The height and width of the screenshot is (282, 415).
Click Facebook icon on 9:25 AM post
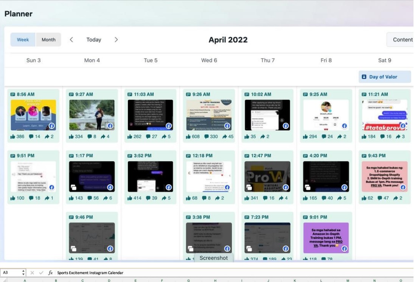pos(344,126)
